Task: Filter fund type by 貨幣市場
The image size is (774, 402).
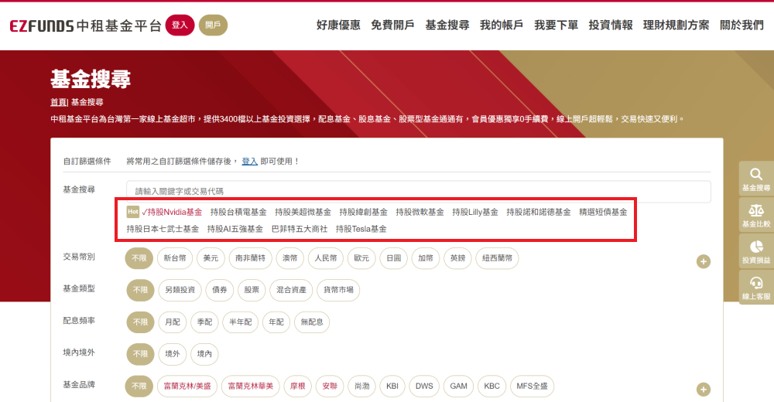Action: [x=338, y=290]
